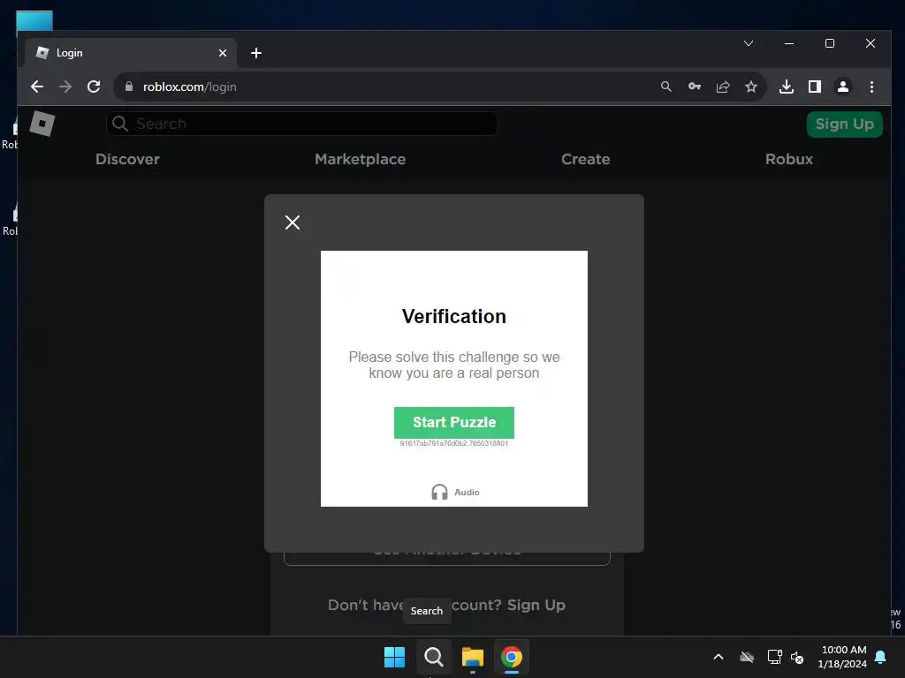Open the Discover tab
Viewport: 905px width, 678px height.
pos(127,159)
